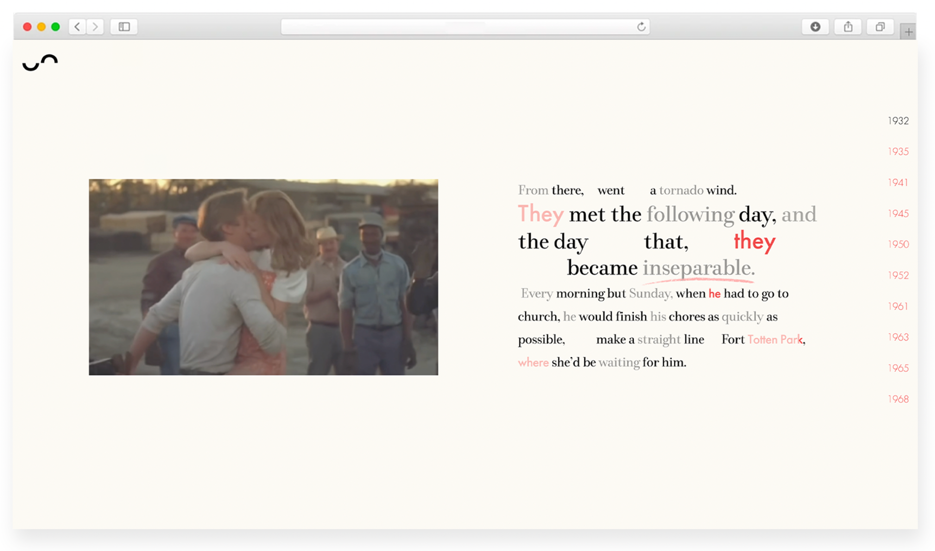The width and height of the screenshot is (935, 551).
Task: Focus the browser address bar
Action: [x=465, y=27]
